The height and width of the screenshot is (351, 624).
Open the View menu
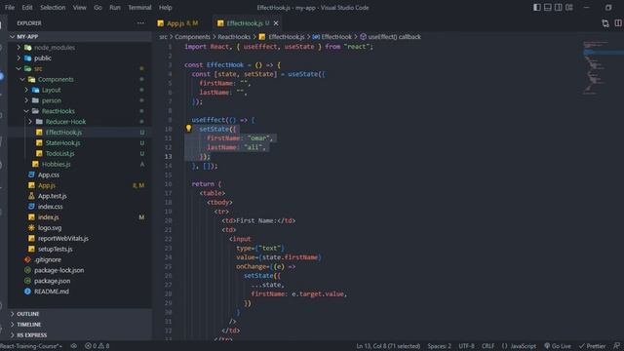tap(80, 8)
